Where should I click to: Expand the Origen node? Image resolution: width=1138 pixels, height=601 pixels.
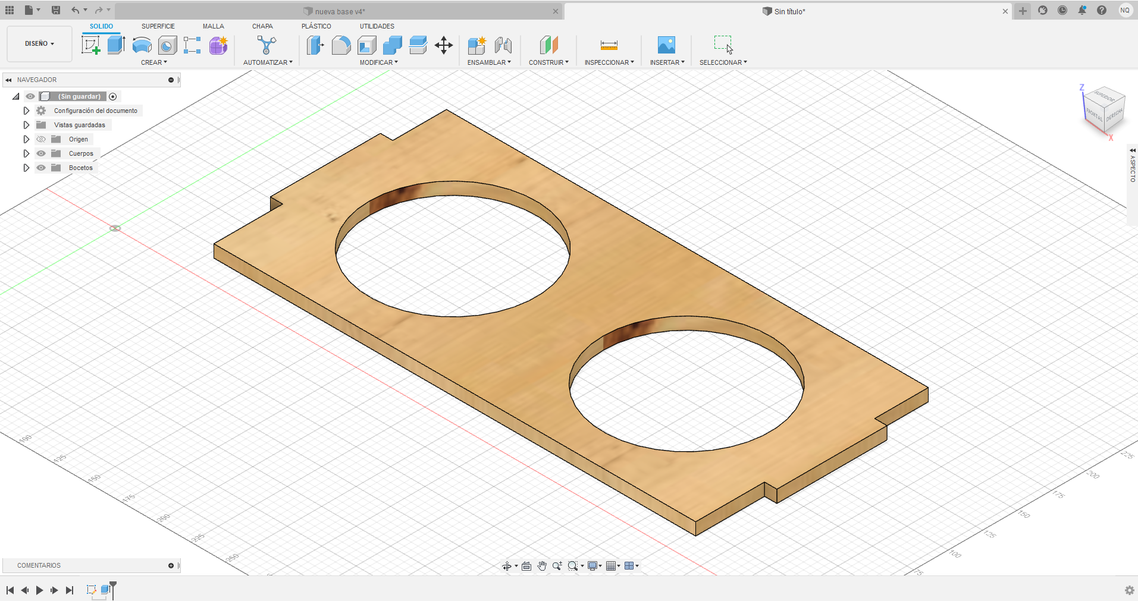[x=26, y=139]
